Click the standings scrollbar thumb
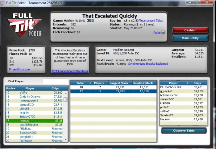Screen dimensions: 216x149 point(66,99)
